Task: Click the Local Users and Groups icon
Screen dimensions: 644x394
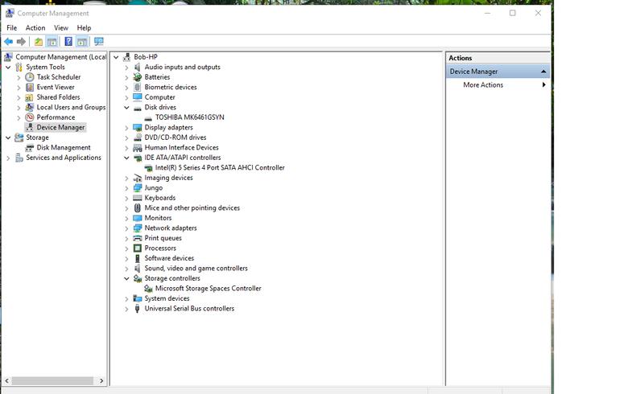Action: (x=30, y=107)
